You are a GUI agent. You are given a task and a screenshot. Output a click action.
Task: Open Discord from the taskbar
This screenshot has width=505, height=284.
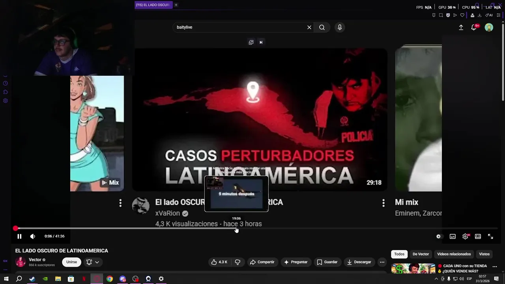pos(123,279)
